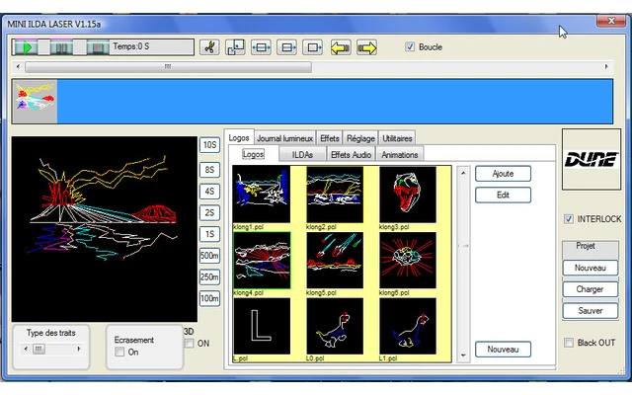This screenshot has height=395, width=632.
Task: Set duration to 8S
Action: tap(209, 170)
